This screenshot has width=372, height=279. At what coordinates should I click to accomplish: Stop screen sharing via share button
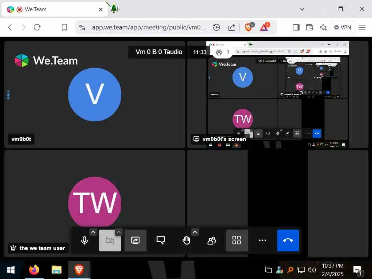(135, 240)
